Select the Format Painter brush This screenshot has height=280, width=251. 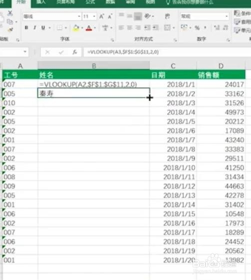10,29
